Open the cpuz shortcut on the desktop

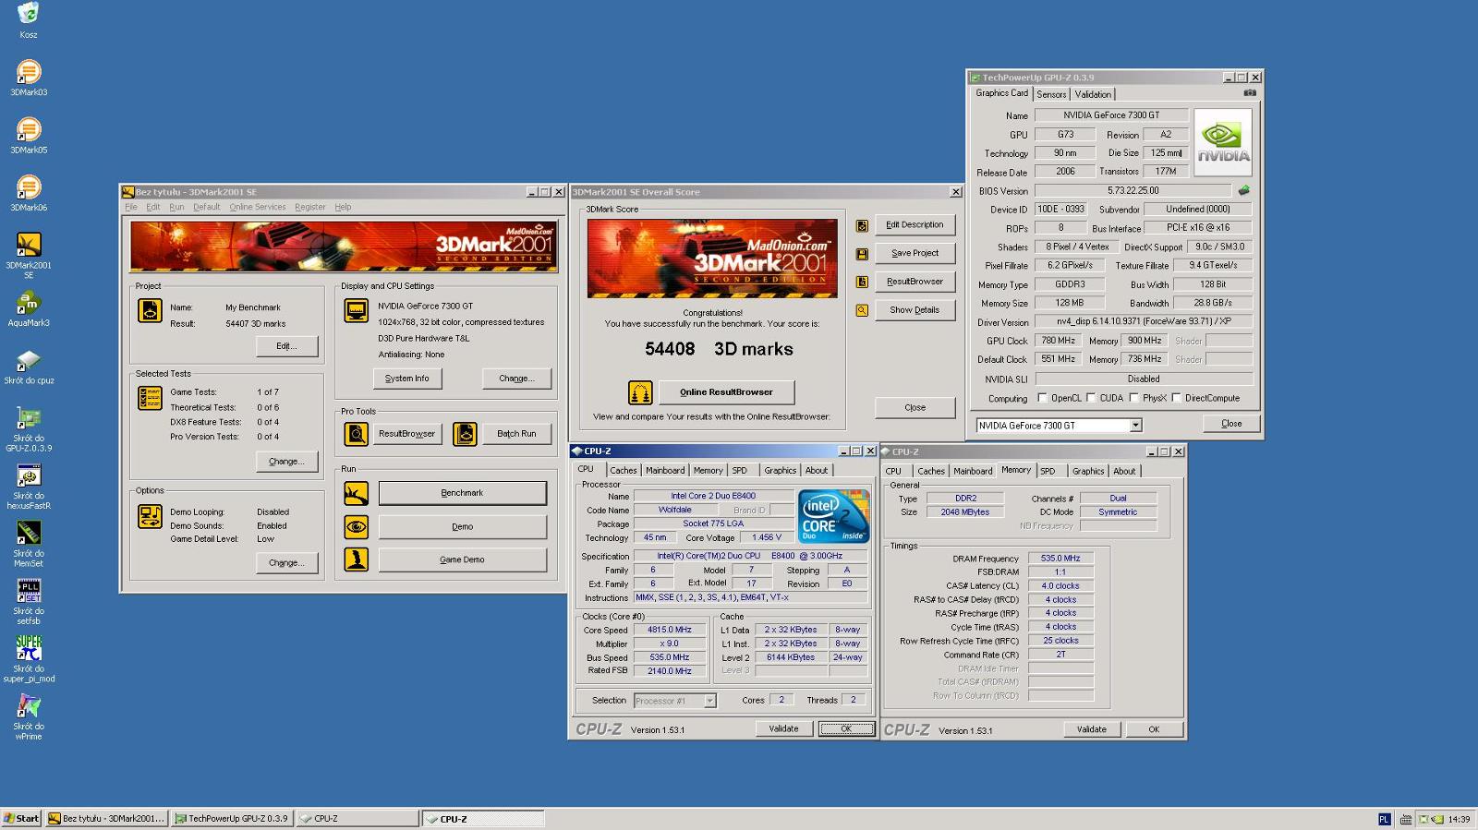click(x=29, y=360)
